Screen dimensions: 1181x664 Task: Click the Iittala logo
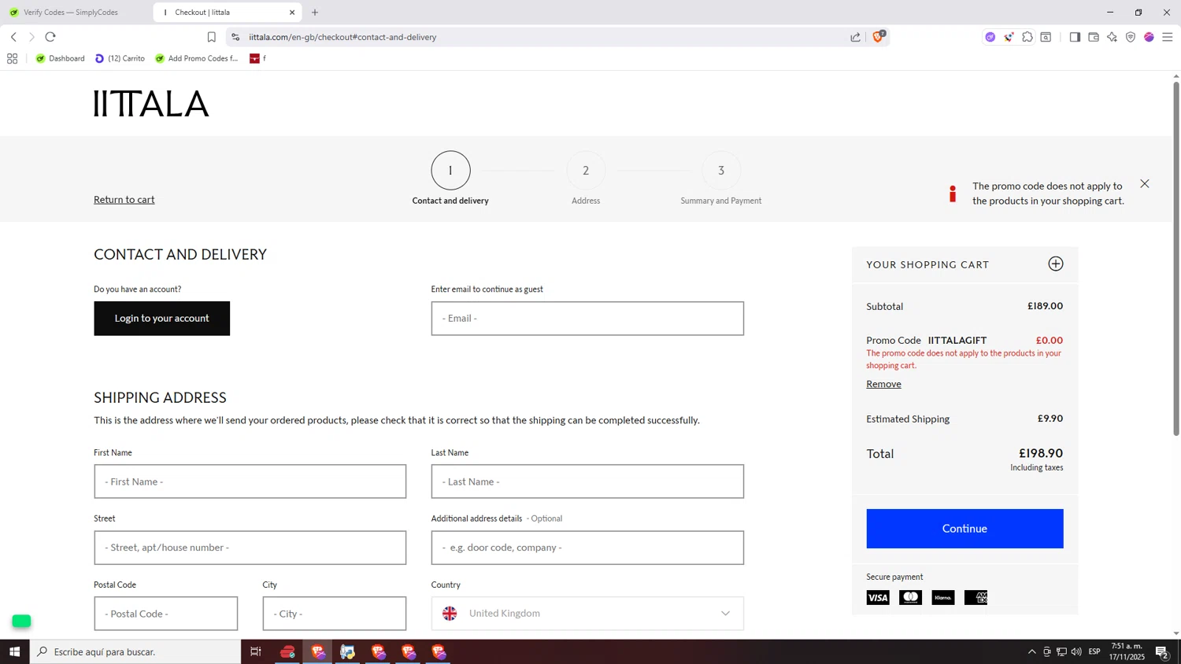(x=151, y=104)
